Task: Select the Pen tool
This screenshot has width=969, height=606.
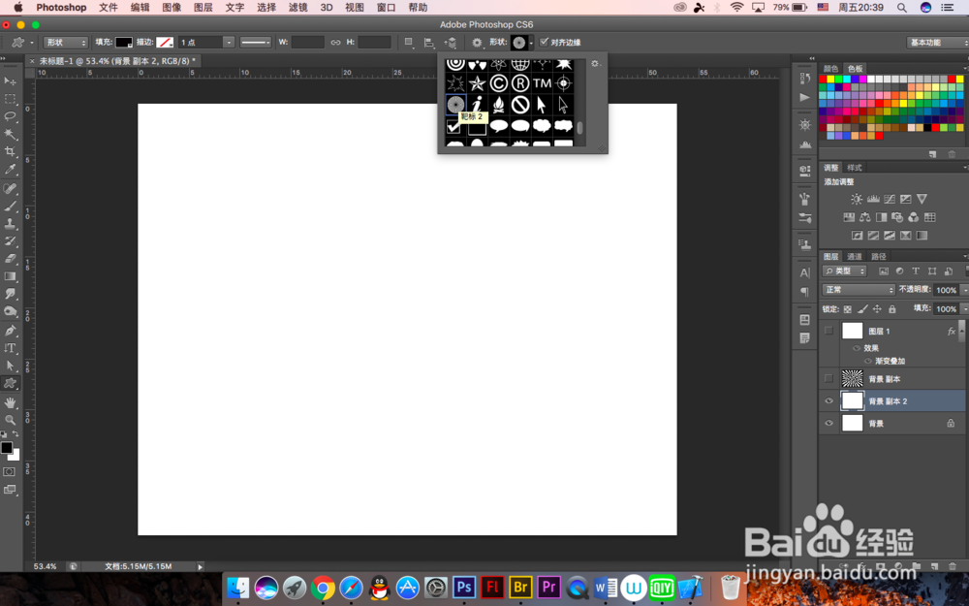Action: (10, 331)
